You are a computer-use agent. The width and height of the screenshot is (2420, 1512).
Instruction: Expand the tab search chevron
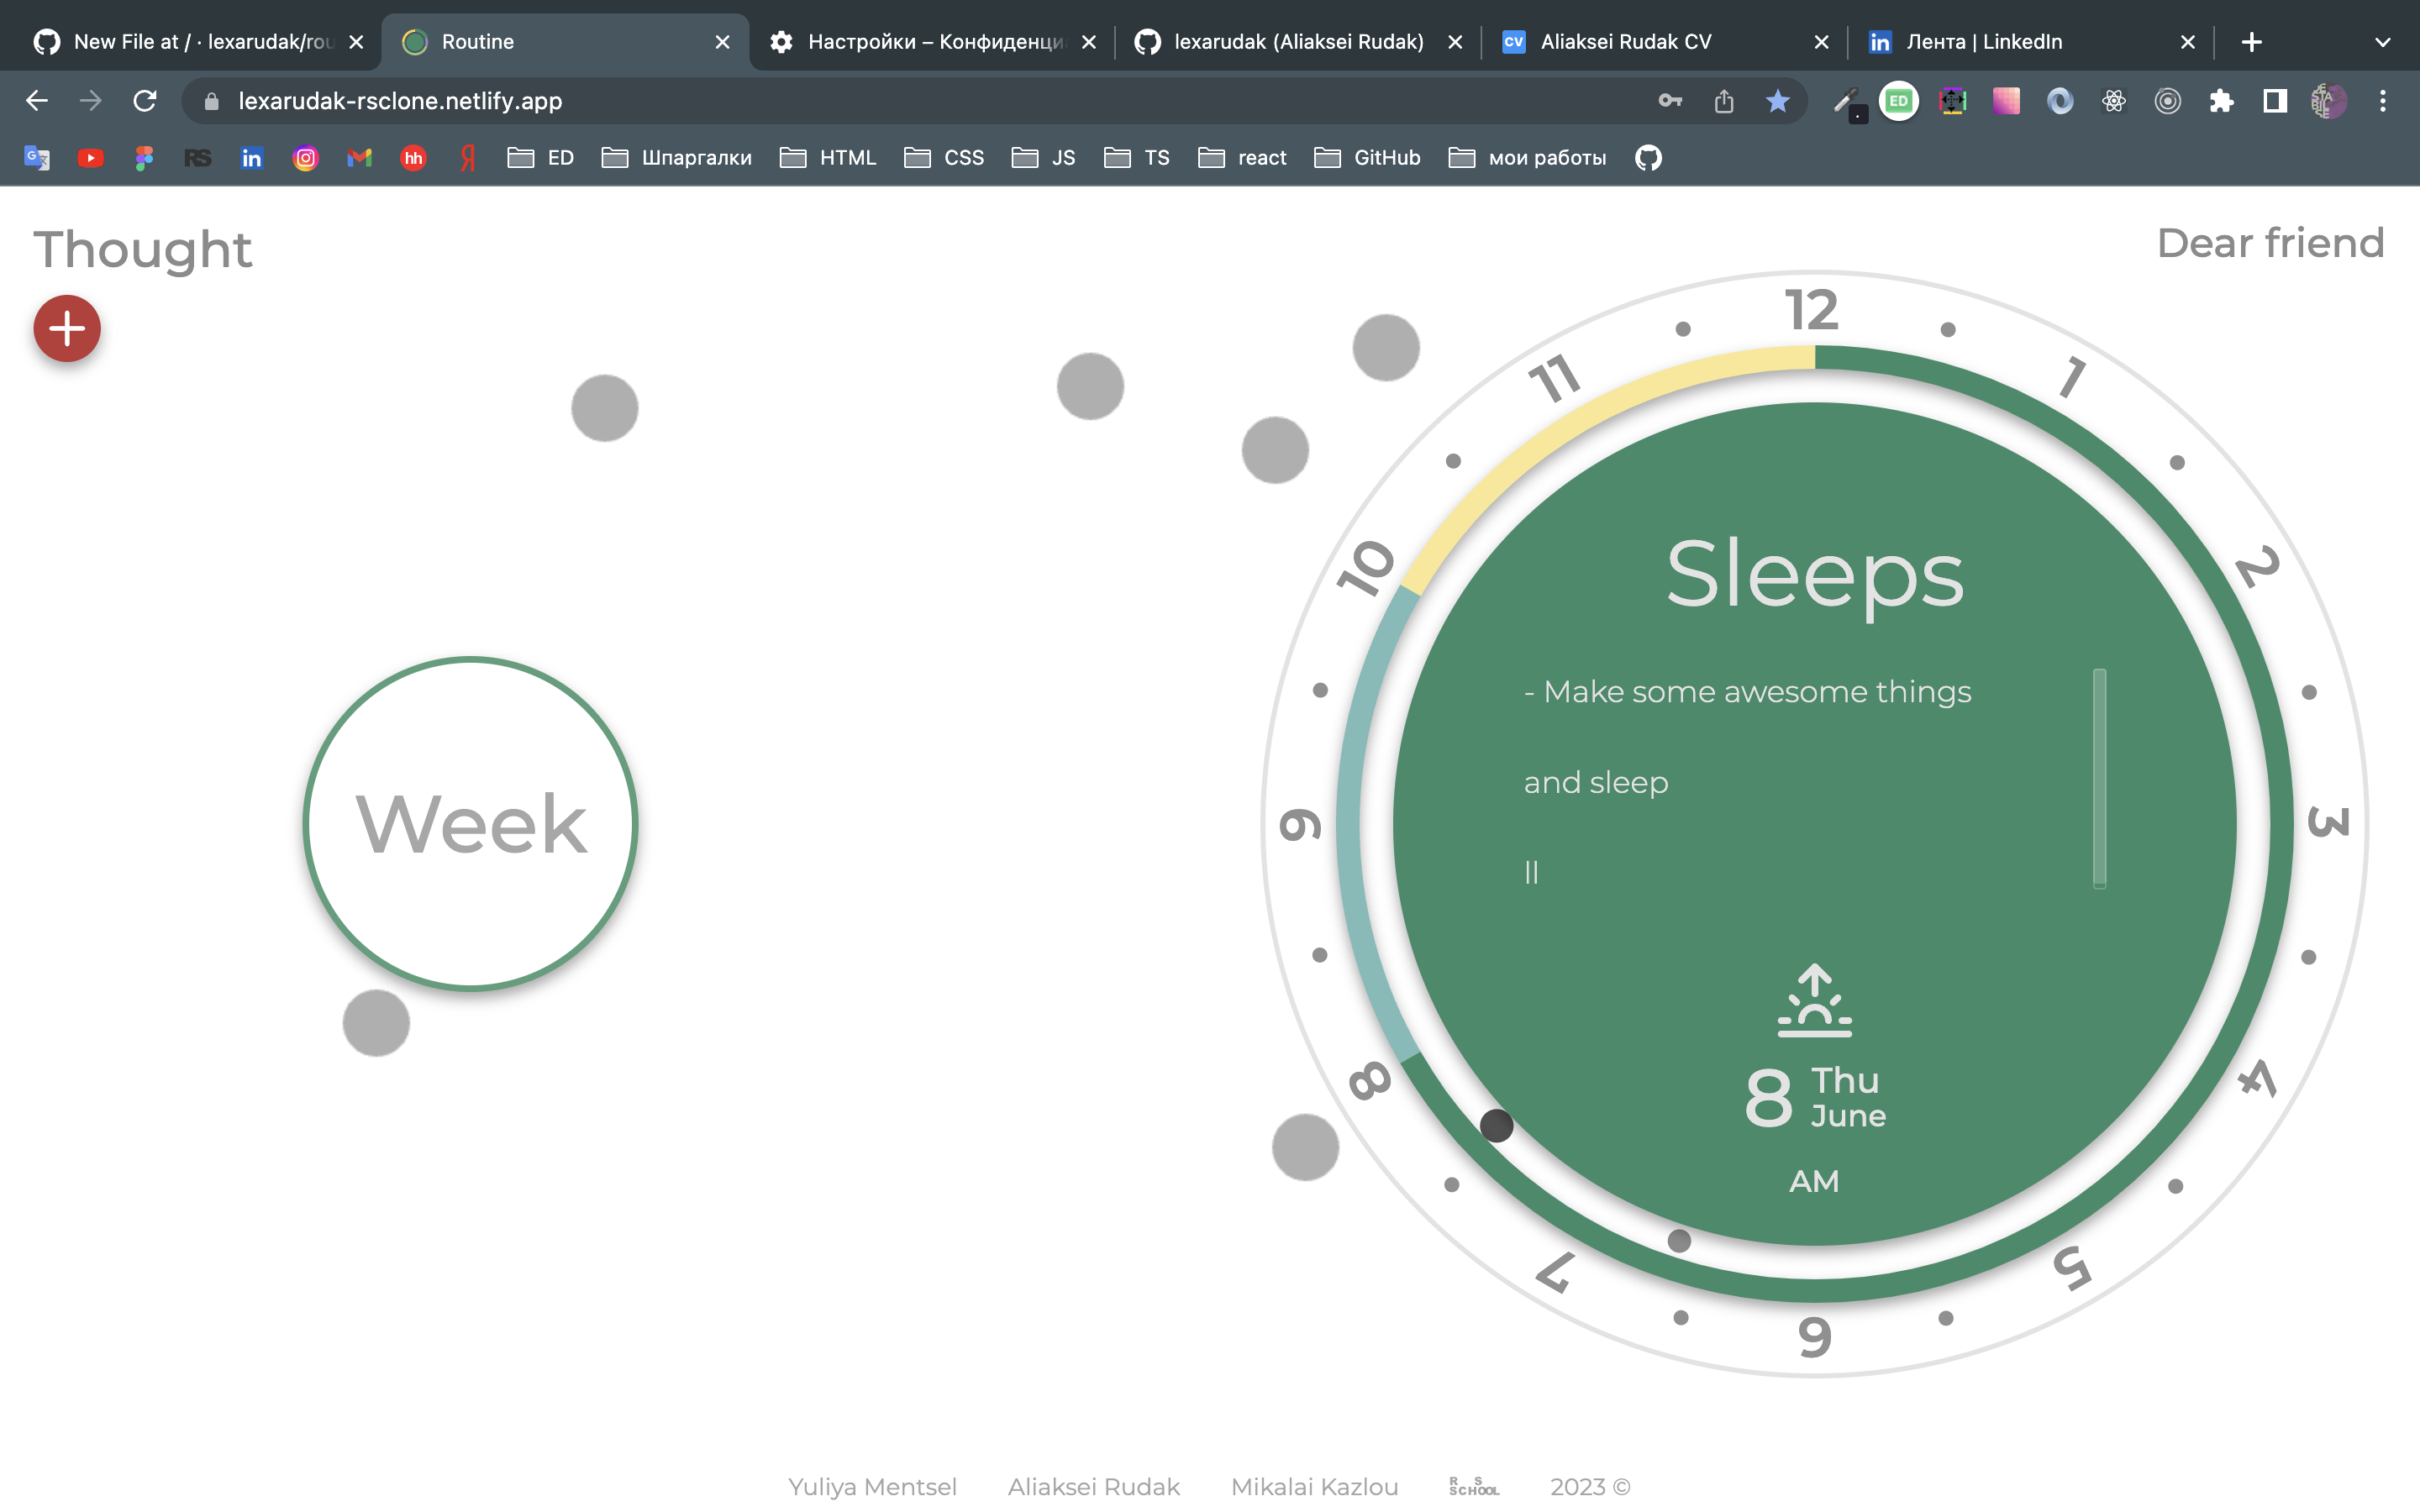[2382, 42]
